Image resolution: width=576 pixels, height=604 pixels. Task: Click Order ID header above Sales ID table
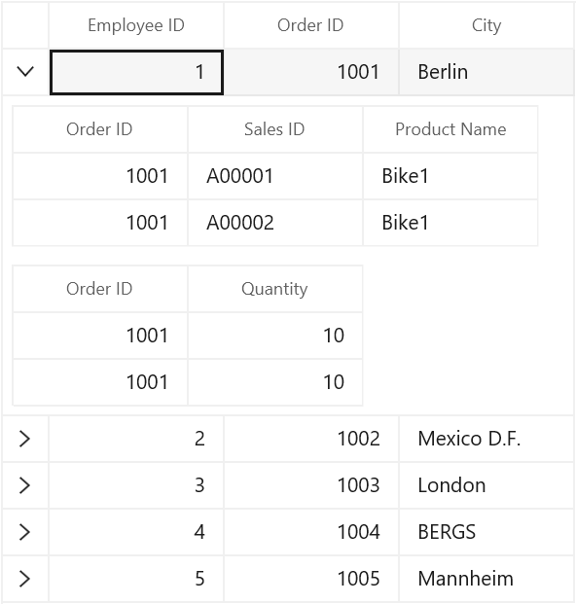click(100, 129)
